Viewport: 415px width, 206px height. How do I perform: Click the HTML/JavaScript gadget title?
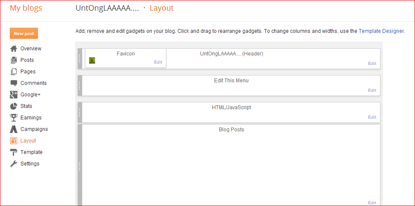[x=231, y=107]
